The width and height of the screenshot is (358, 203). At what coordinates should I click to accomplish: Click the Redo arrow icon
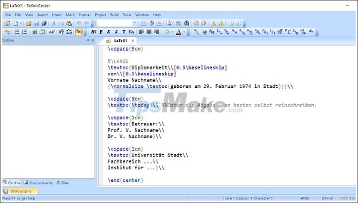[86, 23]
